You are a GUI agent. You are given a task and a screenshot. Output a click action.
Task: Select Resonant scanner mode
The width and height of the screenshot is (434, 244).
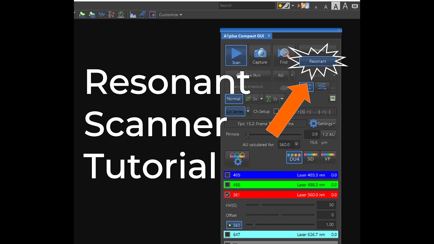[318, 61]
